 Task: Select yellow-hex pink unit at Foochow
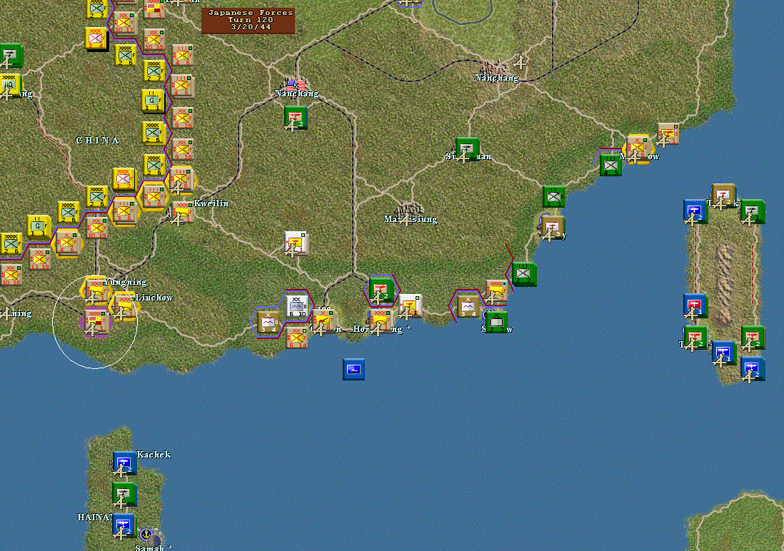tap(638, 149)
